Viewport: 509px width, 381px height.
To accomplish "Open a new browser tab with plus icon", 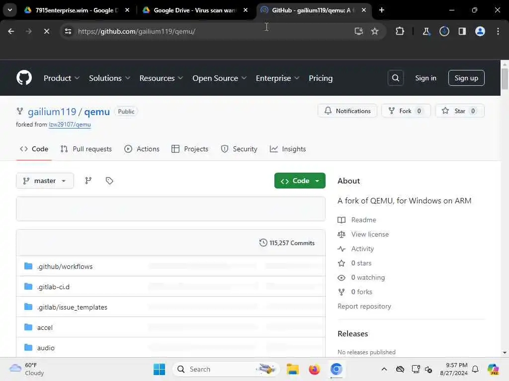I will tap(382, 10).
